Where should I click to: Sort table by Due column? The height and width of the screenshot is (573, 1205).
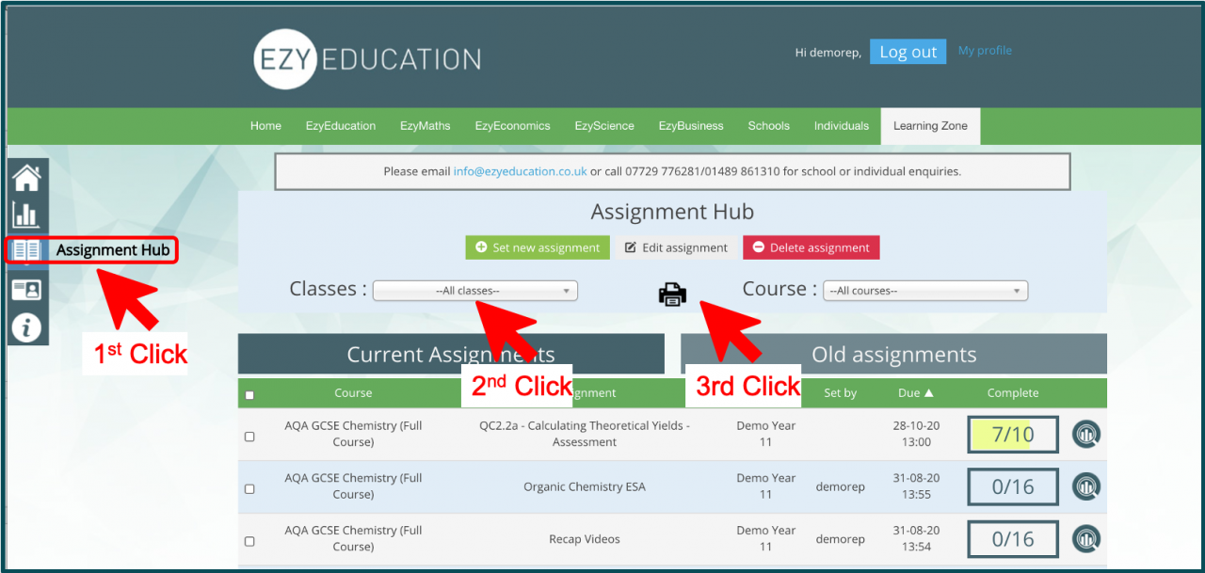pyautogui.click(x=916, y=393)
